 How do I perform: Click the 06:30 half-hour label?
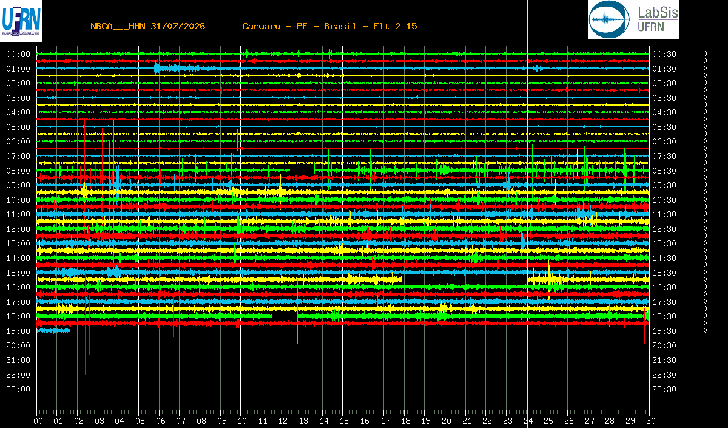(664, 141)
